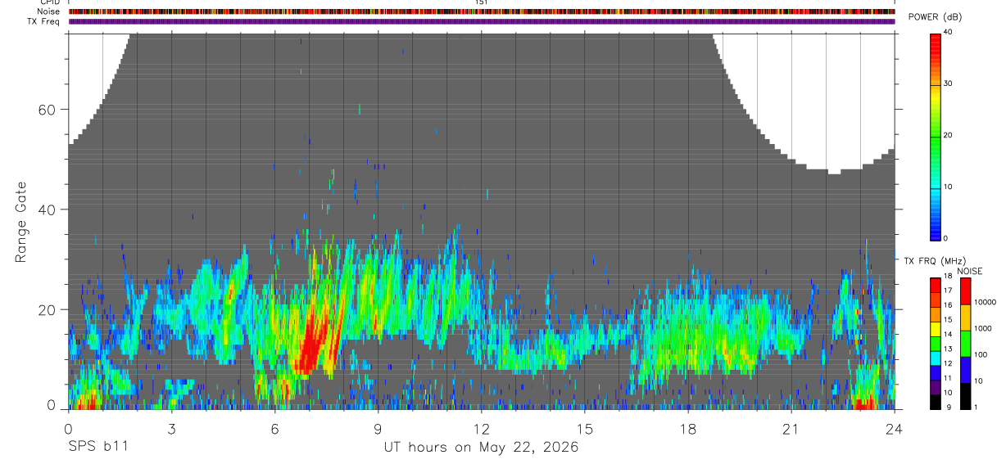Click the "40" tick on the POWER scale
This screenshot has height=464, width=1006.
click(x=949, y=32)
